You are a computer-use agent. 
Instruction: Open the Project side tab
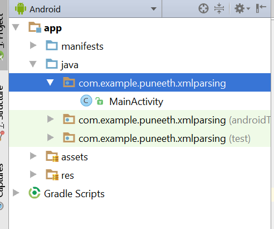click(x=4, y=35)
